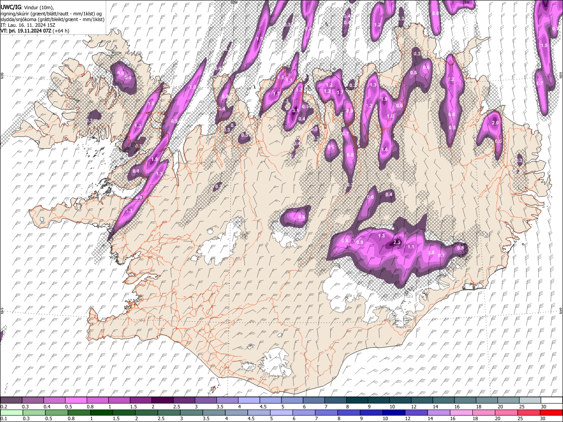Click the 2.3 precipitation value on the map
Image resolution: width=563 pixels, height=422 pixels.
point(396,242)
